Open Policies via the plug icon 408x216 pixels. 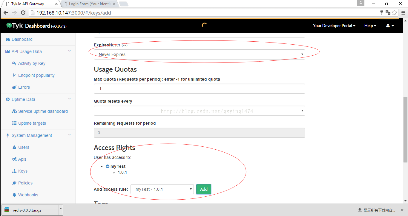(14, 183)
